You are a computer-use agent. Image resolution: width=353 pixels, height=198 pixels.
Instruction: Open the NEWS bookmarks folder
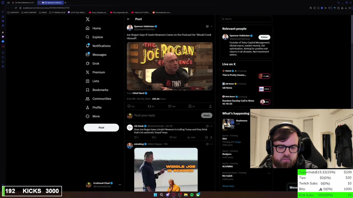(x=43, y=12)
